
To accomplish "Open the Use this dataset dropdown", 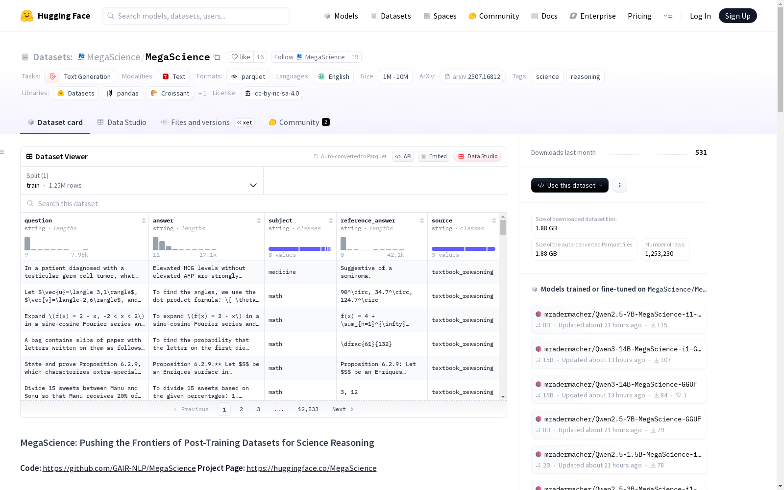I will click(x=570, y=185).
